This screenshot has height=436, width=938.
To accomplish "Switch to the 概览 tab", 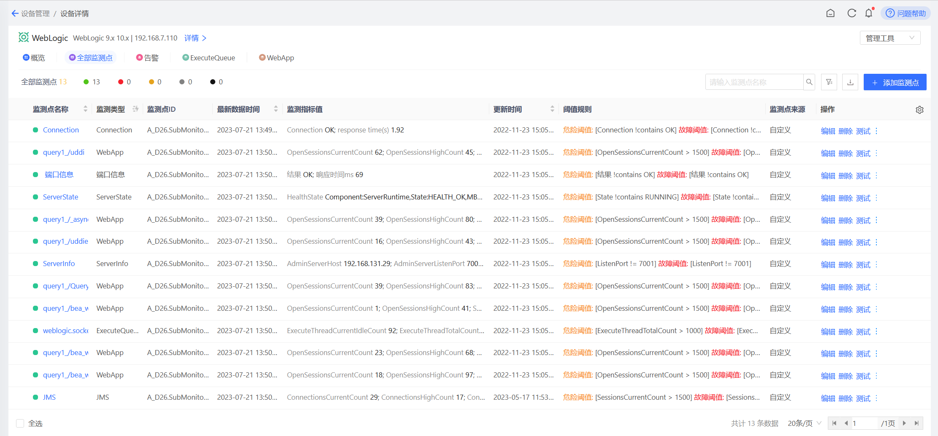I will [34, 58].
